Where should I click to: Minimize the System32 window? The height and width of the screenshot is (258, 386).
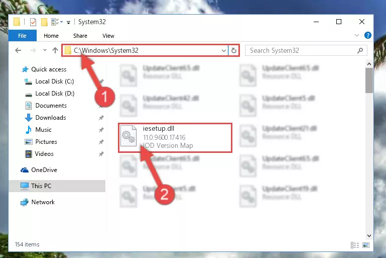tap(316, 22)
